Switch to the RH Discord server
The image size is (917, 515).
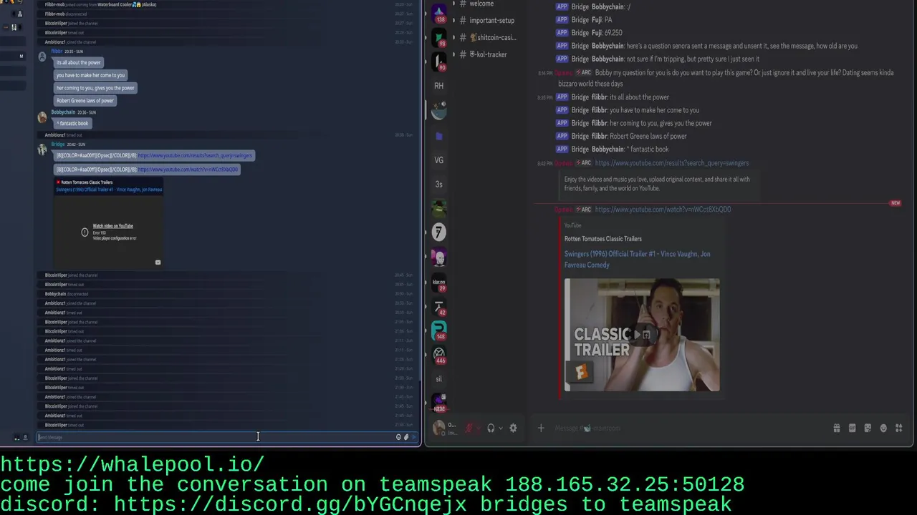[x=439, y=86]
